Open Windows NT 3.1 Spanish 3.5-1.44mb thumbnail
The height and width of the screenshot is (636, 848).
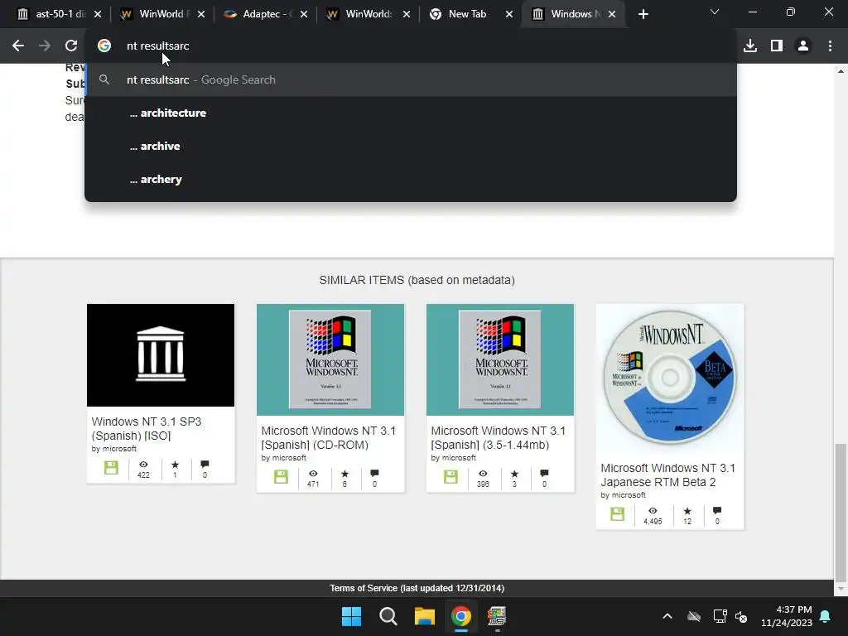[500, 359]
